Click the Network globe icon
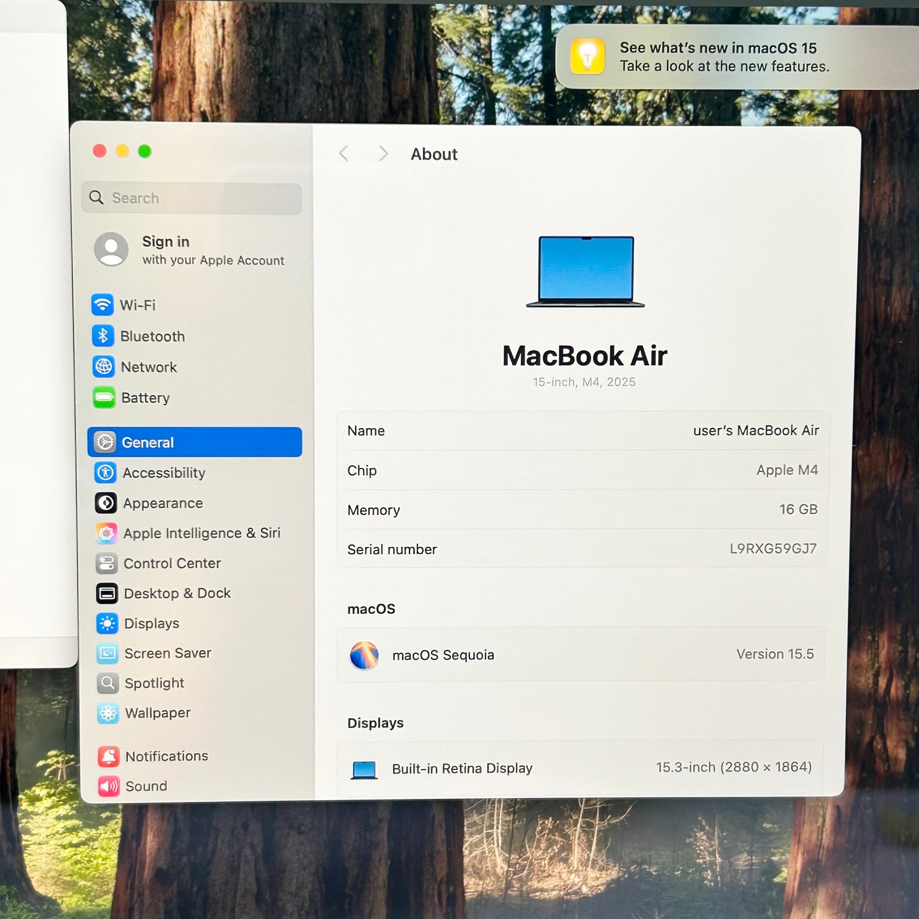The width and height of the screenshot is (919, 919). click(104, 367)
